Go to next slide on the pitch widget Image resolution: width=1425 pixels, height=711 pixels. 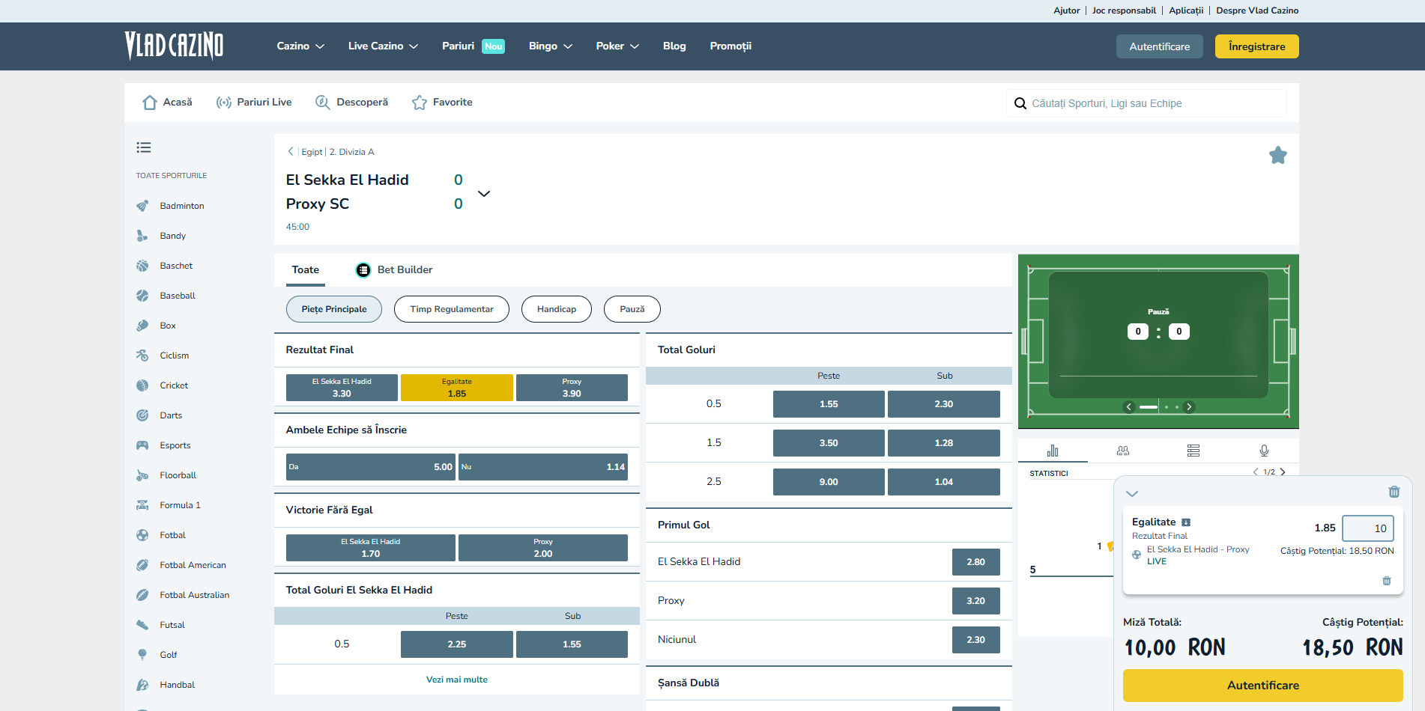coord(1189,407)
